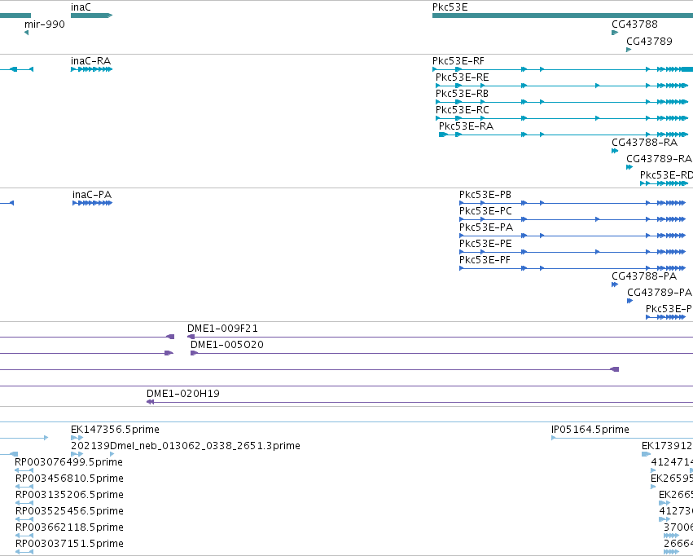
Task: Click the CG43789-RA transcript label
Action: click(x=659, y=159)
